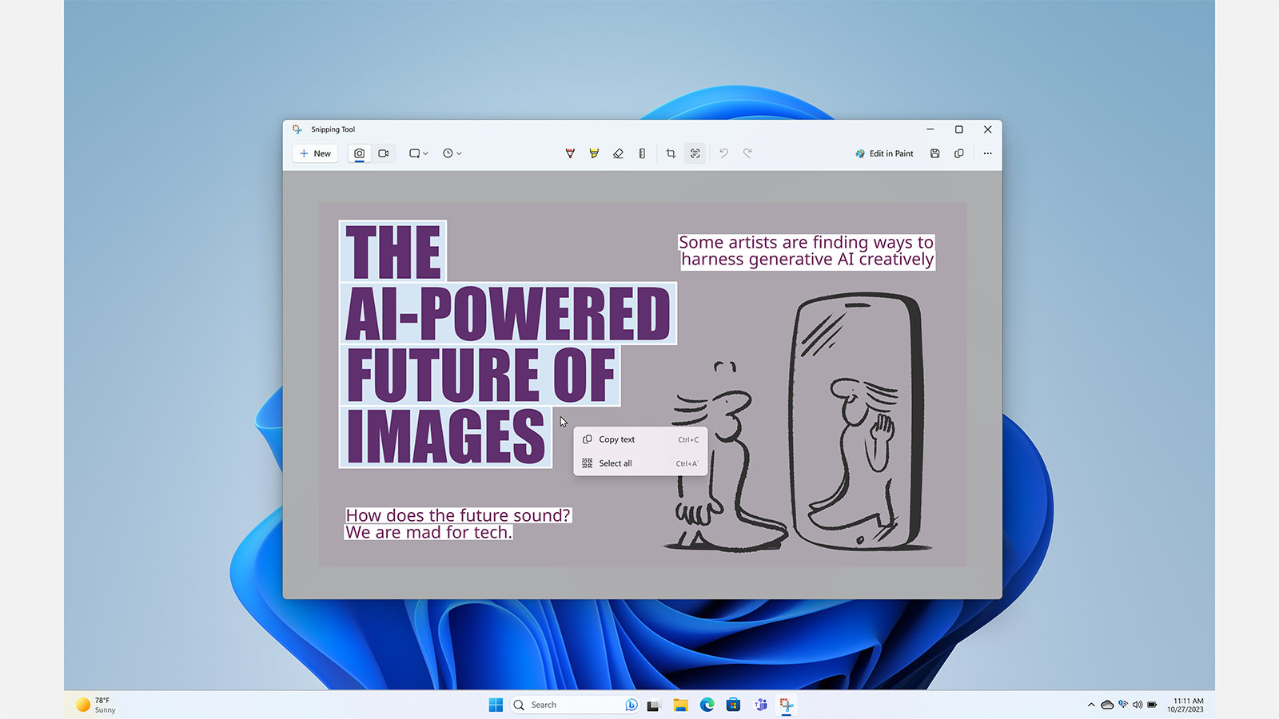Select the yellow highlighter tool
Viewport: 1279px width, 719px height.
(x=594, y=153)
